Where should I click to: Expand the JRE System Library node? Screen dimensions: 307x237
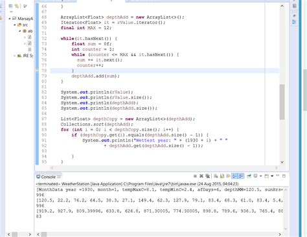coord(14,56)
